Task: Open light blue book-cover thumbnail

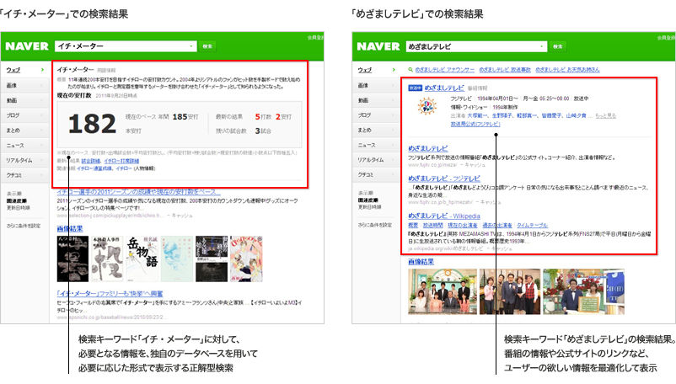Action: pyautogui.click(x=177, y=259)
